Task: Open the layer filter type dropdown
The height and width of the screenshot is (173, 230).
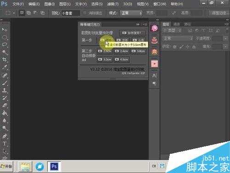Action: (172, 31)
